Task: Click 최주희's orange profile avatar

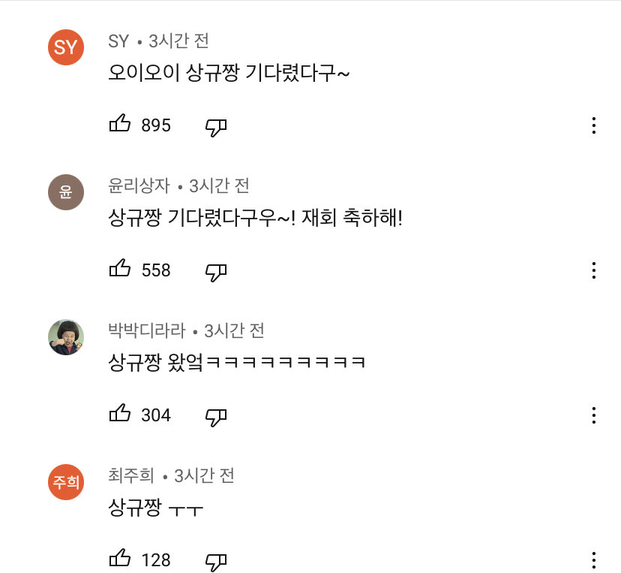Action: tap(66, 482)
